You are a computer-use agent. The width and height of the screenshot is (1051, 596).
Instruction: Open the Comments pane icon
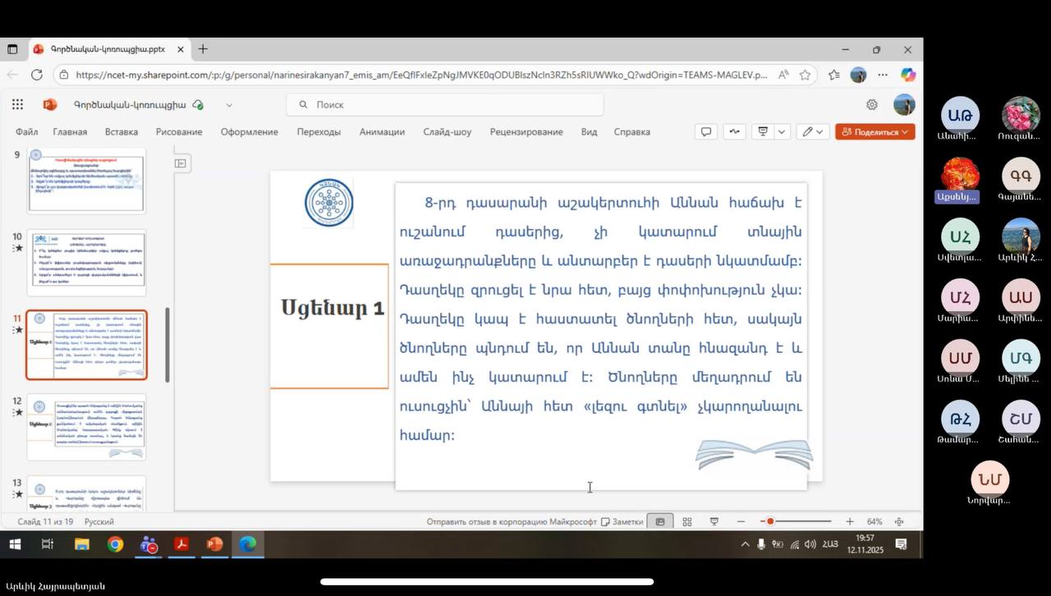point(705,131)
